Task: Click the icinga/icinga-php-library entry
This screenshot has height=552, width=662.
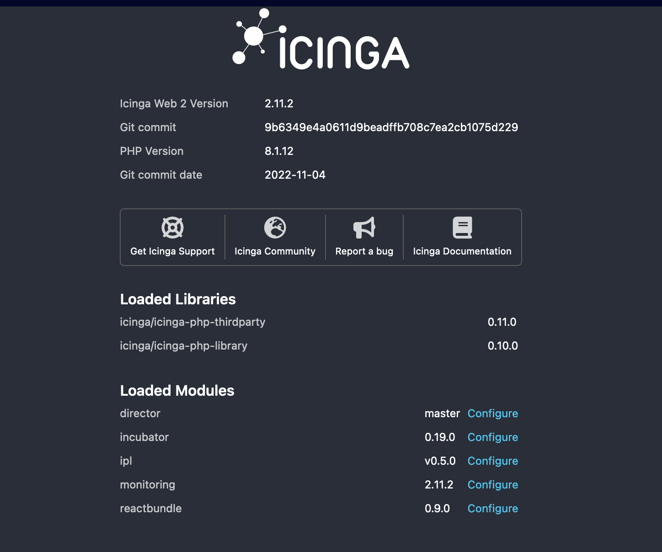Action: click(x=184, y=346)
